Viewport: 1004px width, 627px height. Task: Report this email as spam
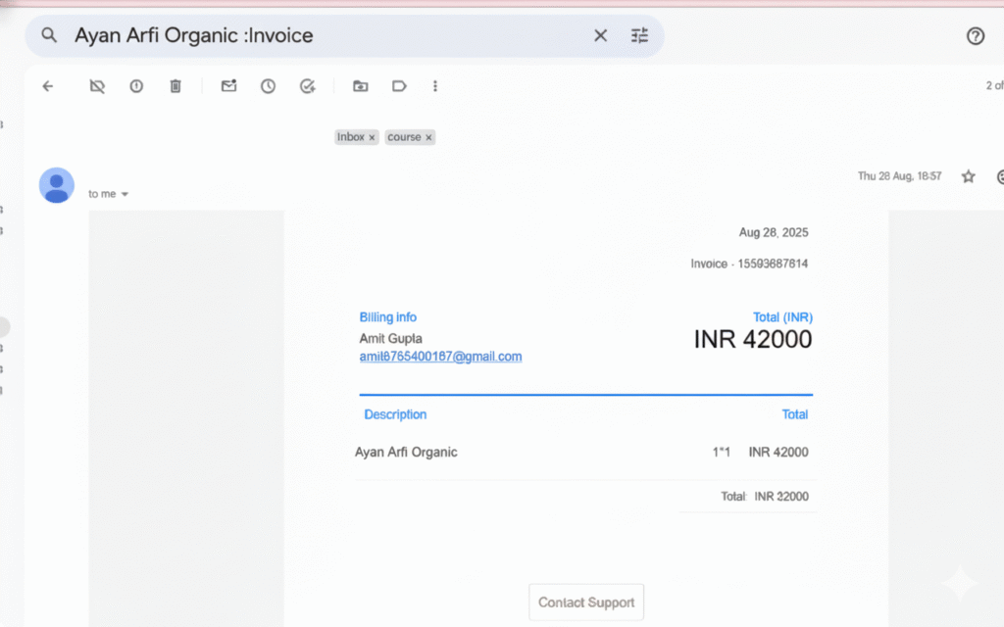click(x=136, y=86)
